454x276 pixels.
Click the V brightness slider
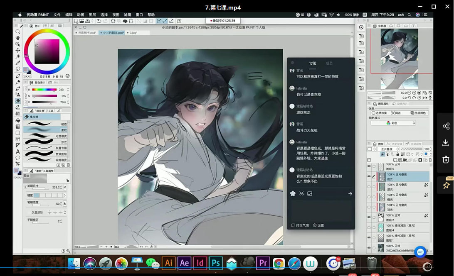tap(44, 103)
